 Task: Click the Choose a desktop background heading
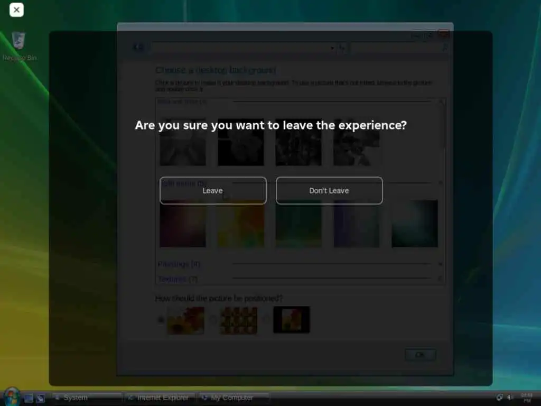216,70
